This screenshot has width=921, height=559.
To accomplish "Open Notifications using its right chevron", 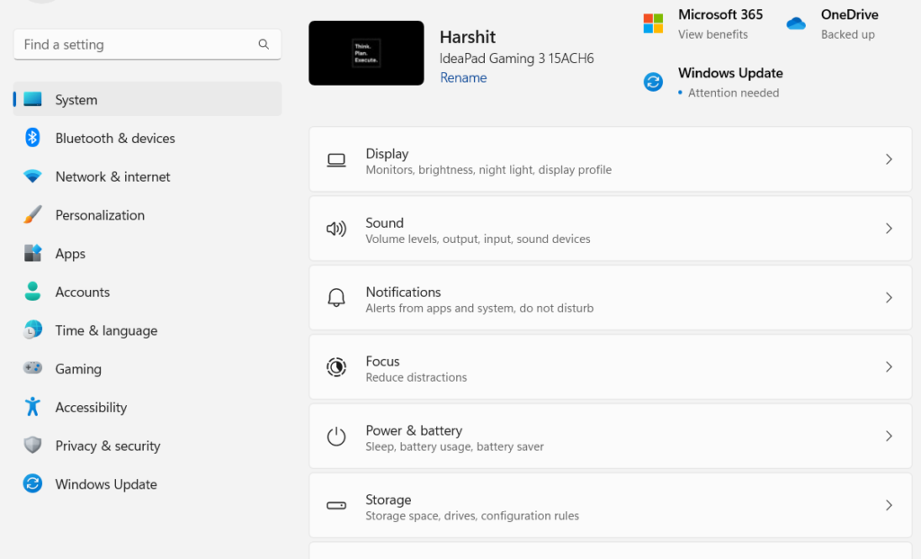I will [889, 298].
